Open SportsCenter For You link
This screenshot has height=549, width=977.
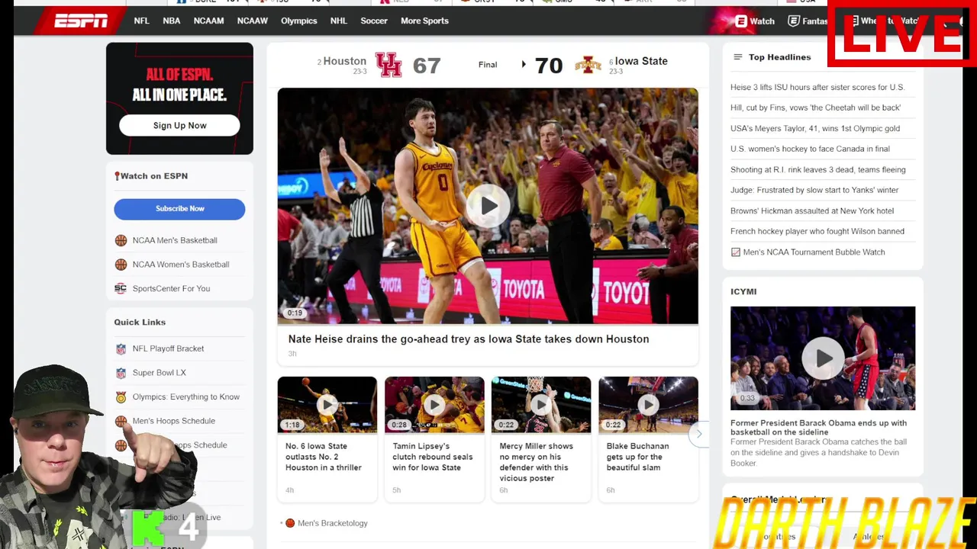pyautogui.click(x=171, y=288)
